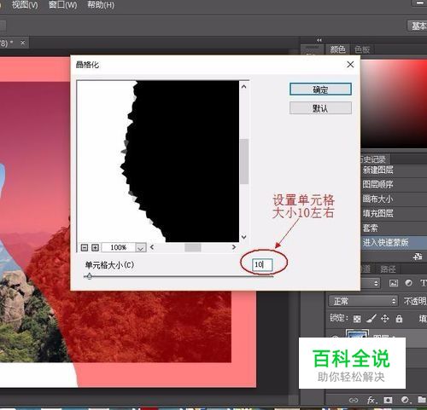Click the preview vertical scrollbar thumb

tap(244, 161)
